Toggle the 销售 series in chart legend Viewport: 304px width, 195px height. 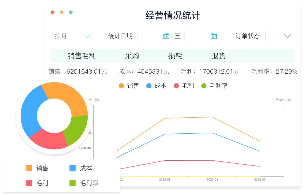click(x=129, y=86)
